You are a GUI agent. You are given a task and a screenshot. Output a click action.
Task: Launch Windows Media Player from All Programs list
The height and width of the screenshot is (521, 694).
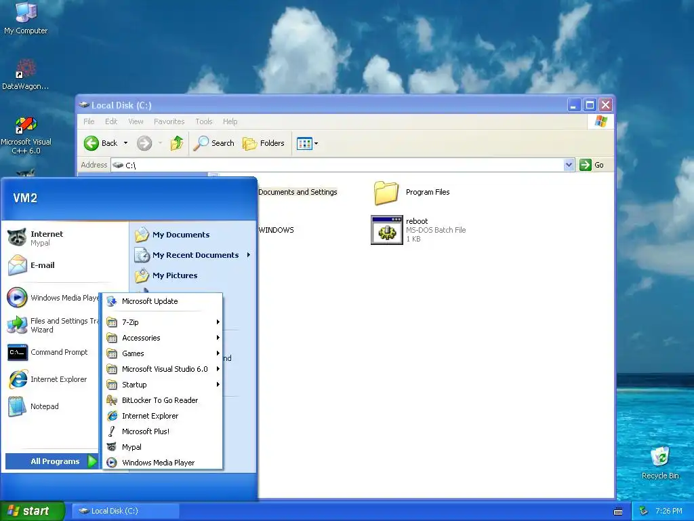point(162,463)
